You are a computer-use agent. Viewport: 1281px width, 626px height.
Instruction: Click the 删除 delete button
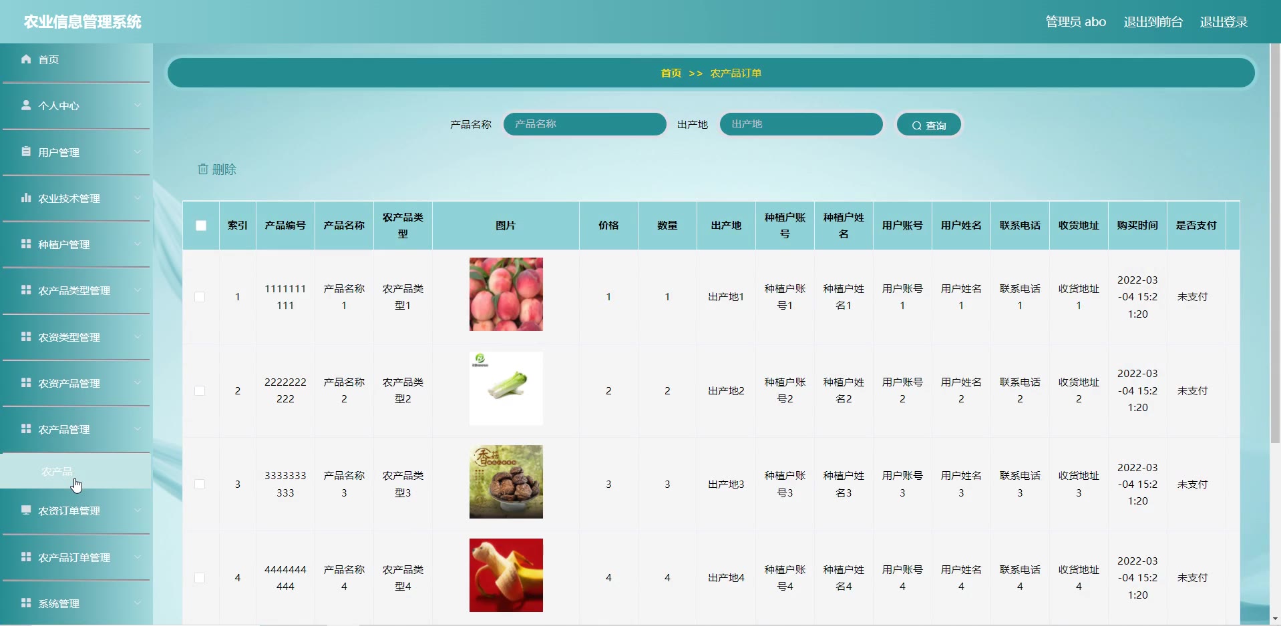click(x=217, y=170)
